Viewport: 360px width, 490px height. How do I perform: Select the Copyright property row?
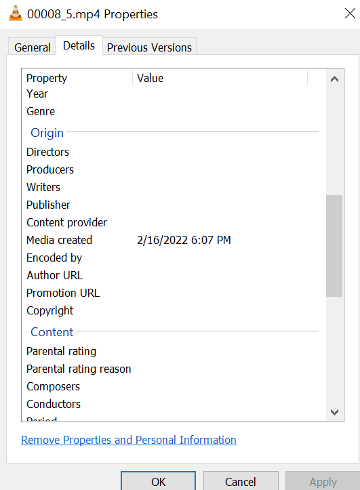172,310
